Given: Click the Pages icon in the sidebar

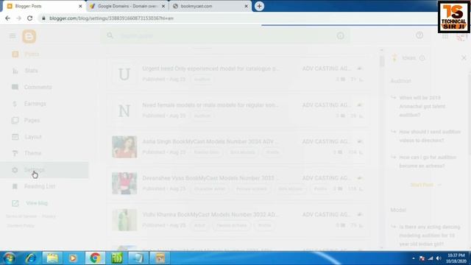Looking at the screenshot, I should tap(15, 121).
